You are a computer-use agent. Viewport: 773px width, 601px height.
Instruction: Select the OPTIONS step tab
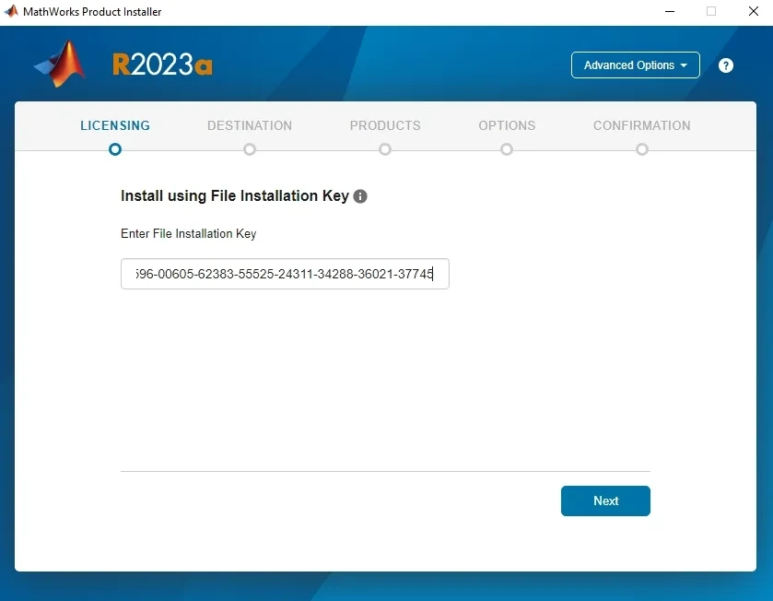point(507,125)
